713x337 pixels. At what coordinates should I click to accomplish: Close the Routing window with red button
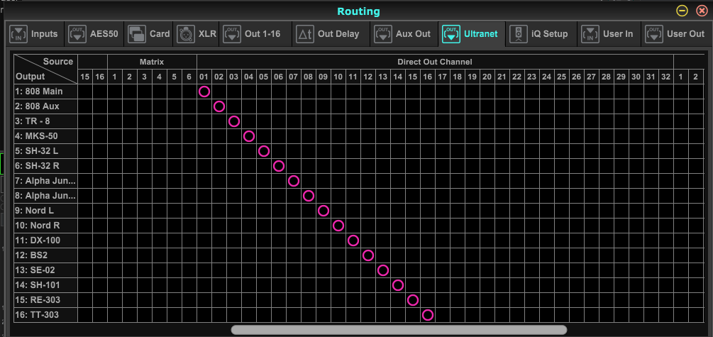(x=702, y=11)
